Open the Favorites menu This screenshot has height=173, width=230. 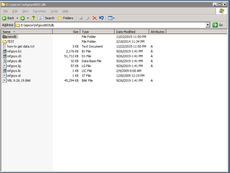40,11
